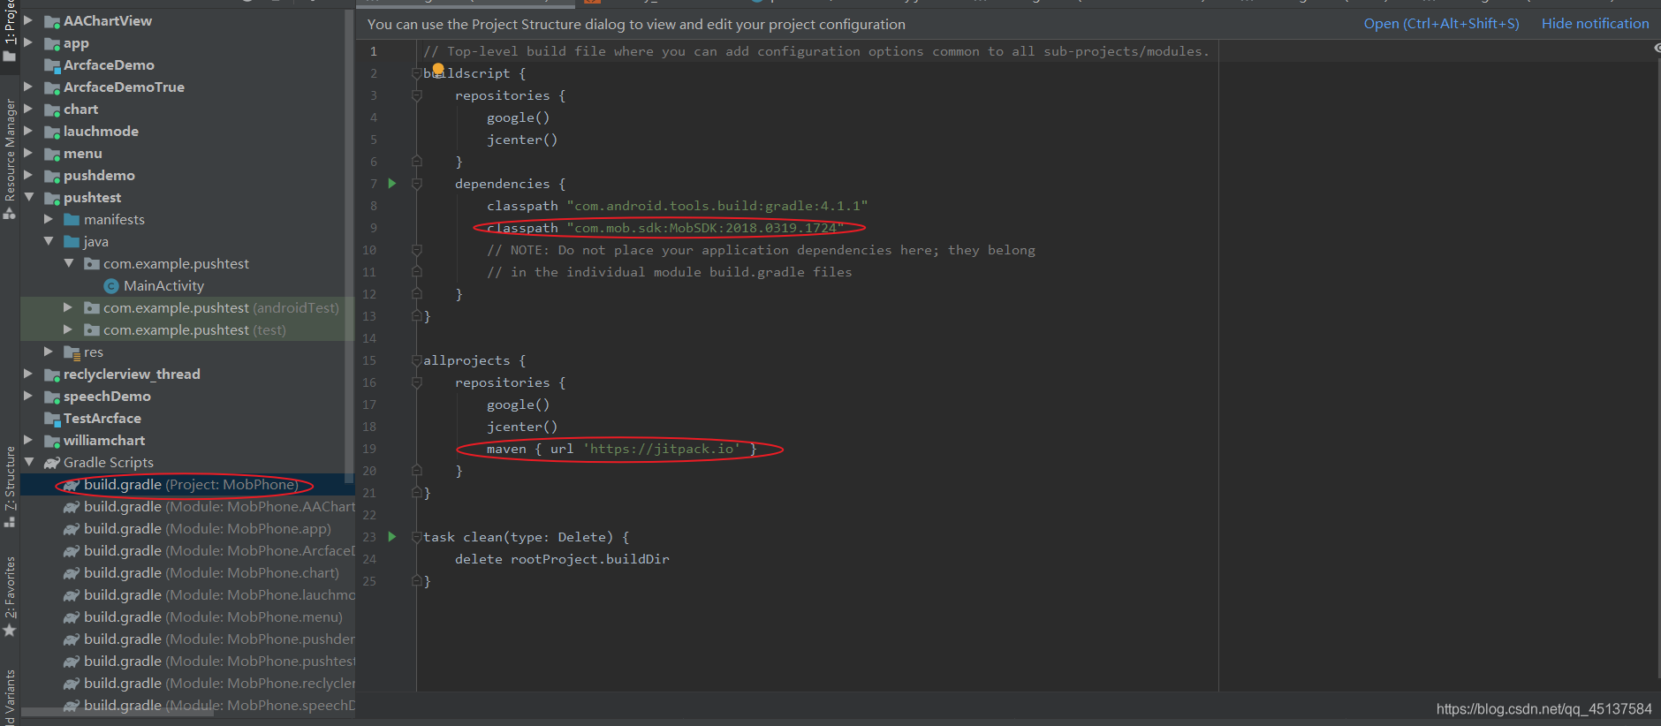Expand com.example.pushtest (androidTest) package
The image size is (1661, 726).
click(x=69, y=306)
